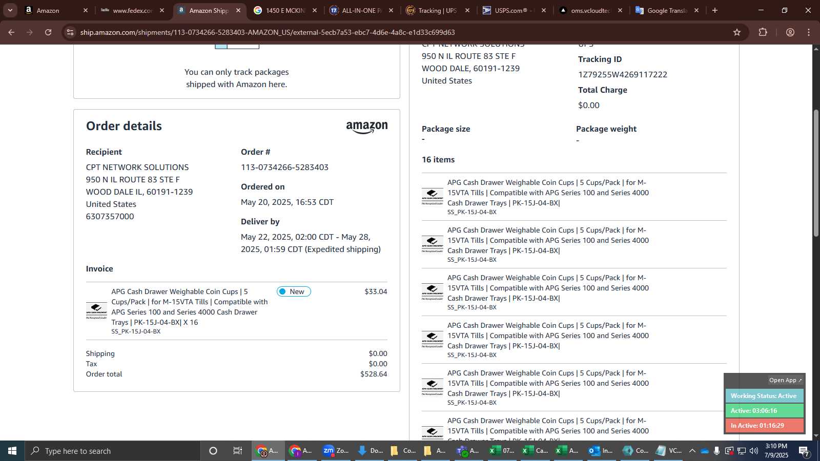Open the Excel workbook labeled 07 on taskbar
Viewport: 820px width, 461px height.
501,451
